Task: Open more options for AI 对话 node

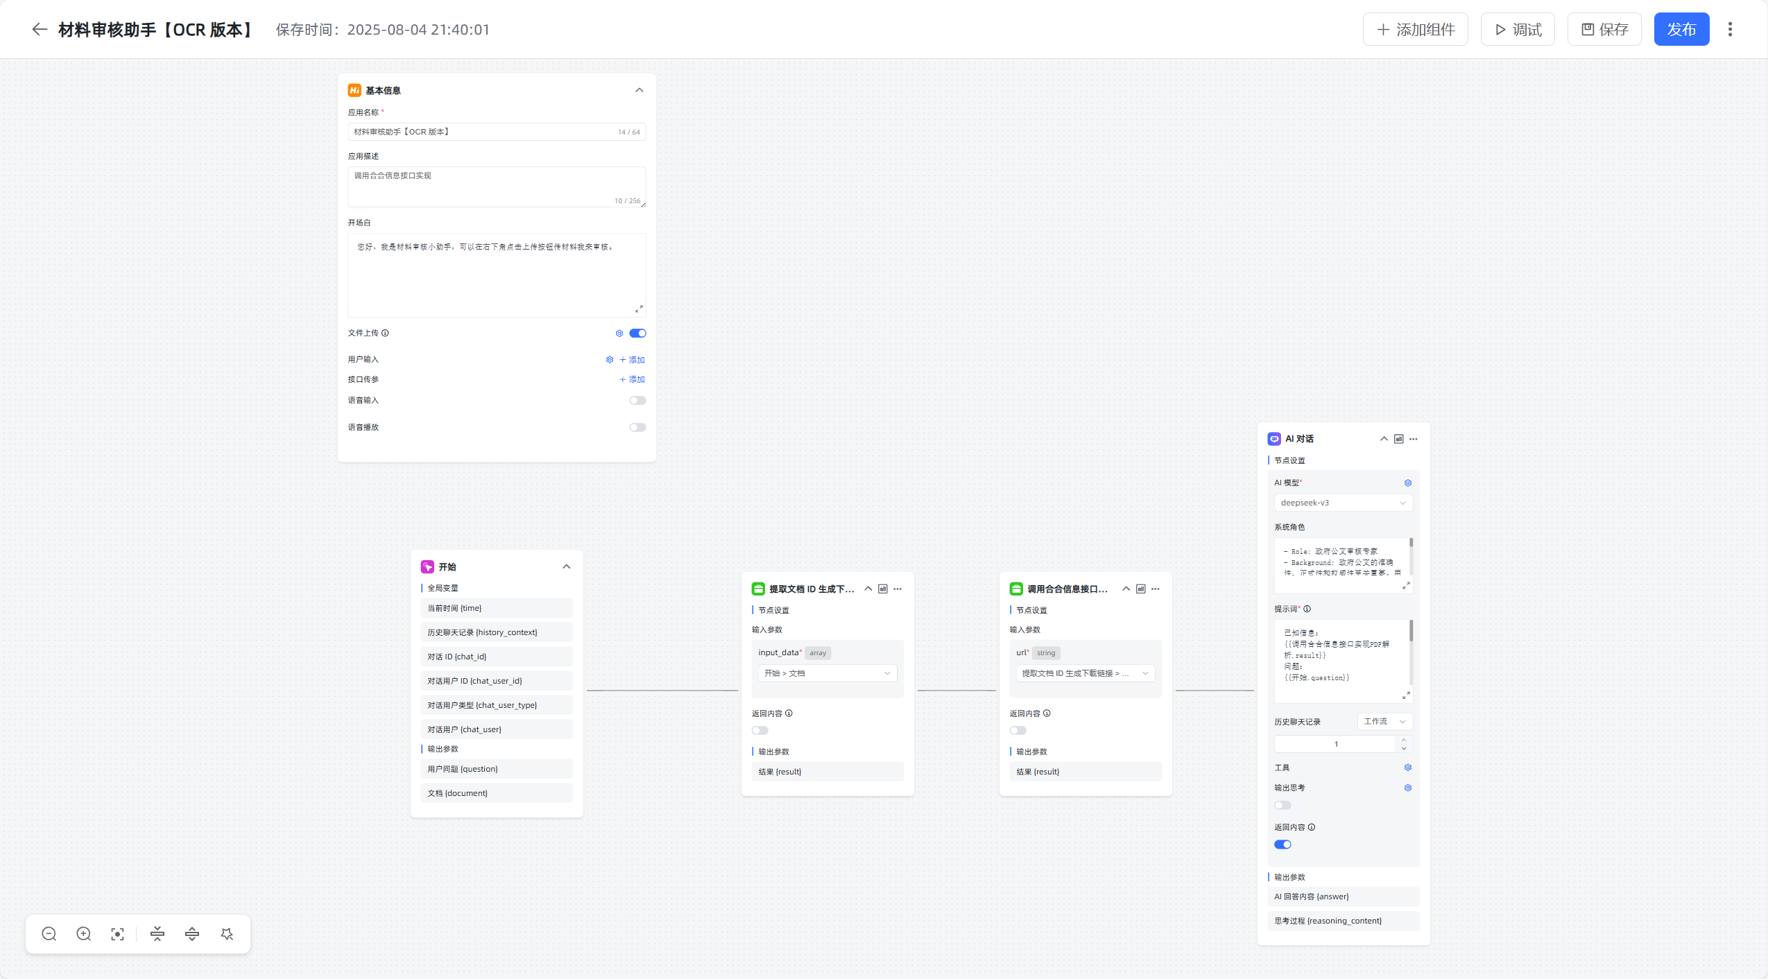Action: (1414, 439)
